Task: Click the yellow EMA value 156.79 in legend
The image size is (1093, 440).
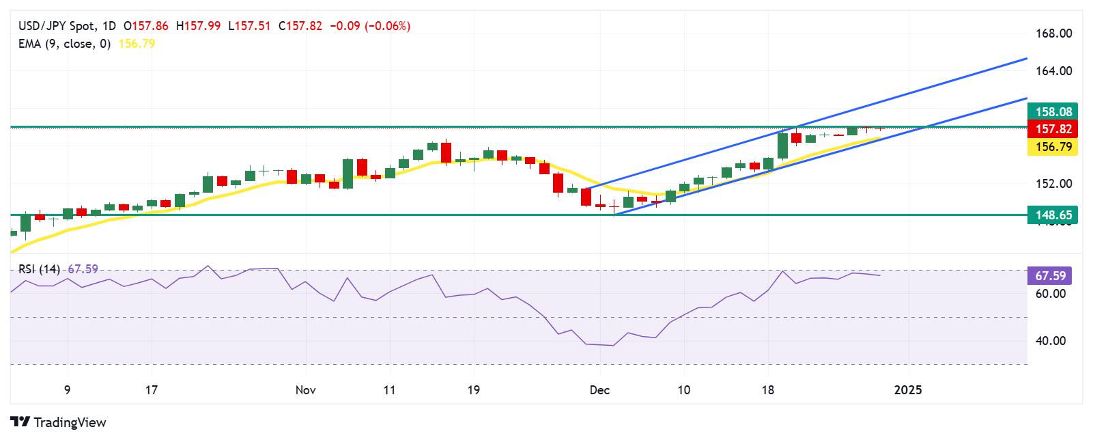Action: (x=137, y=43)
